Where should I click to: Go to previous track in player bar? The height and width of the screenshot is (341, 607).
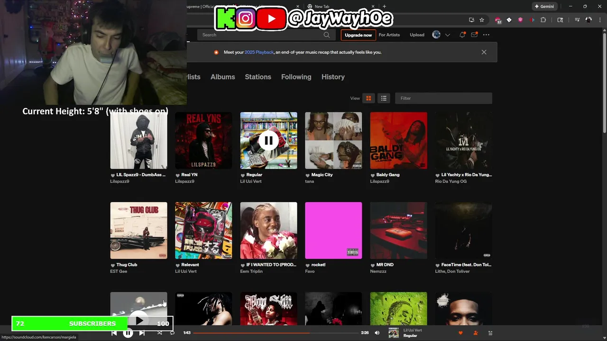pyautogui.click(x=114, y=333)
